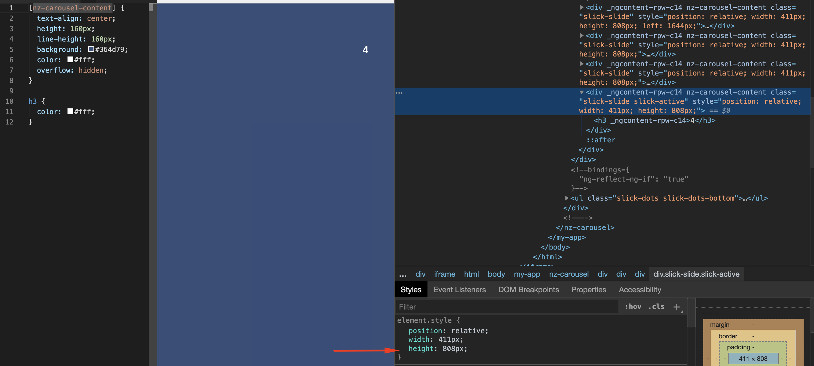Click the new style rule plus icon
Viewport: 814px width, 366px height.
coord(676,307)
